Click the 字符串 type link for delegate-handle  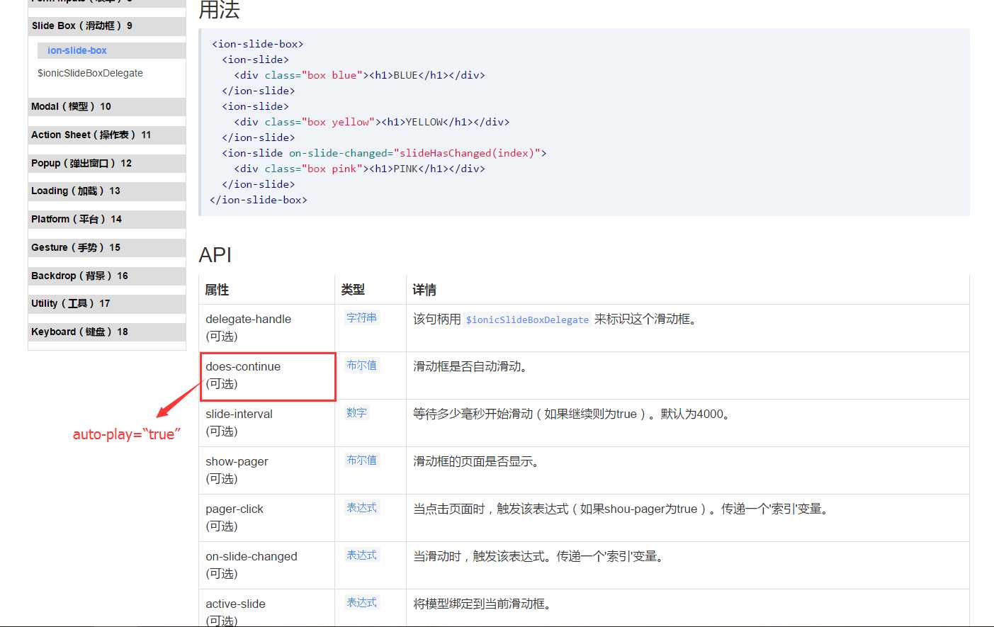tap(361, 317)
